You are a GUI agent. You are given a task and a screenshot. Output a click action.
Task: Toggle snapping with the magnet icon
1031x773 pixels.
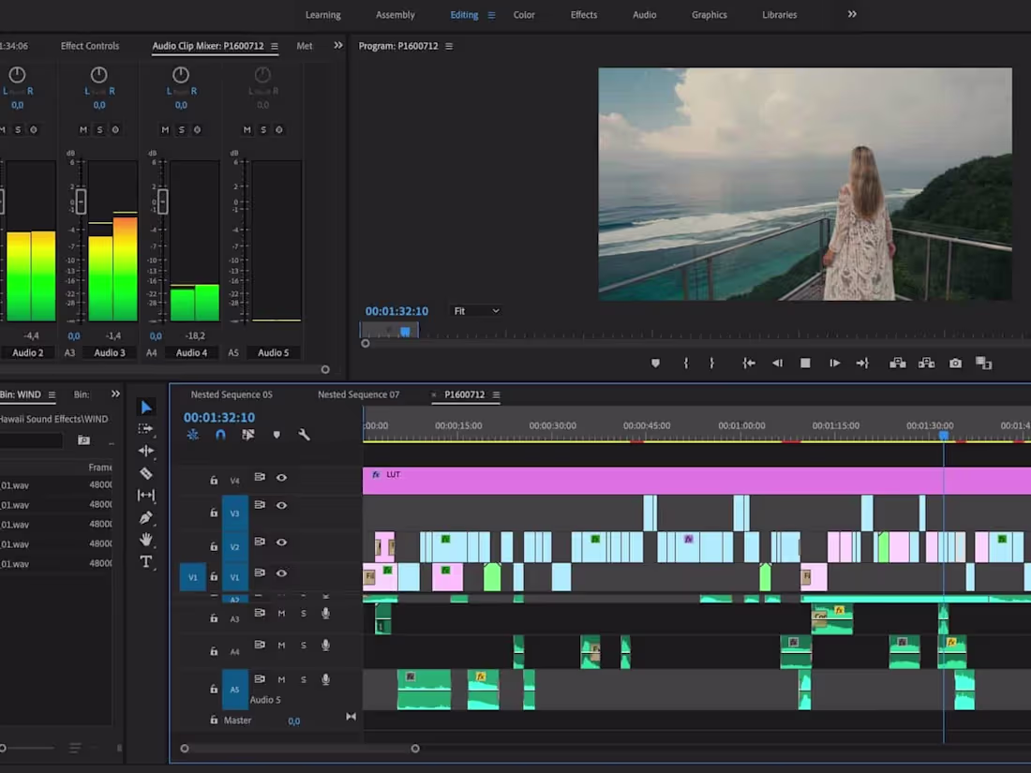(220, 434)
